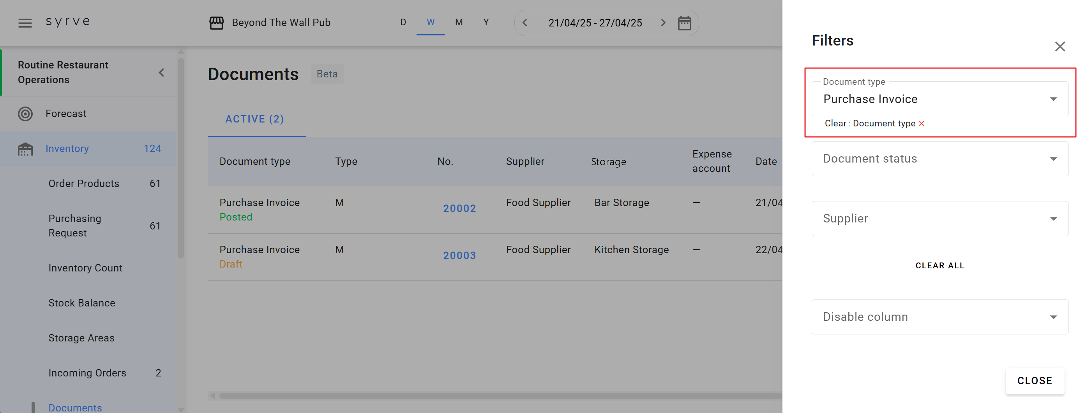Go to next week with right arrow
1086x413 pixels.
(x=663, y=23)
